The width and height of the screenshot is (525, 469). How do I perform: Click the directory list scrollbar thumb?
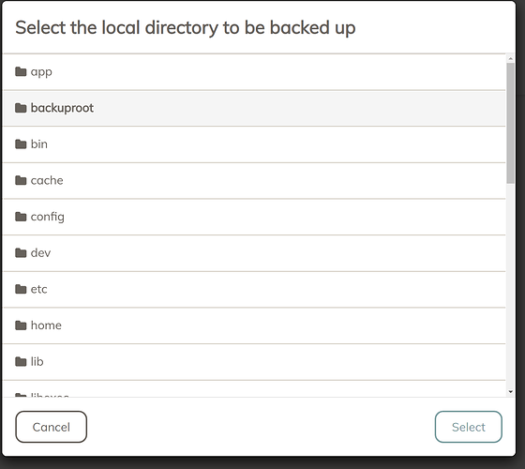click(x=510, y=123)
